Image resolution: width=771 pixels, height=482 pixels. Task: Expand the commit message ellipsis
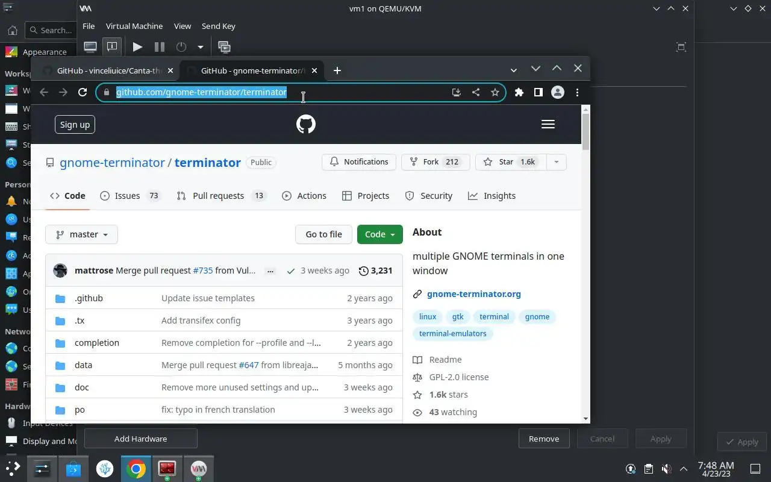pos(270,271)
